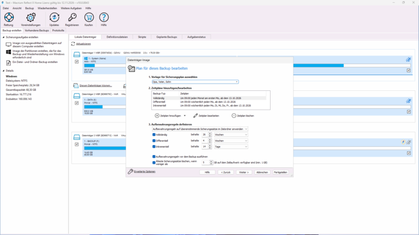Click the running figure icon on the DATA partition row
Image resolution: width=419 pixels, height=235 pixels.
click(408, 101)
